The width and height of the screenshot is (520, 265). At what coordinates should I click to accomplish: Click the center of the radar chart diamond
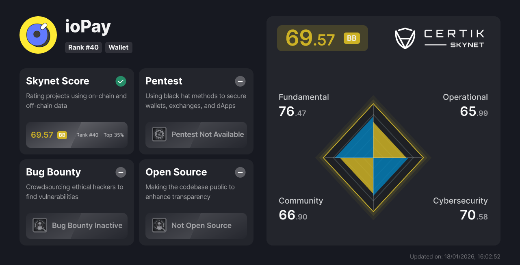[x=373, y=159]
